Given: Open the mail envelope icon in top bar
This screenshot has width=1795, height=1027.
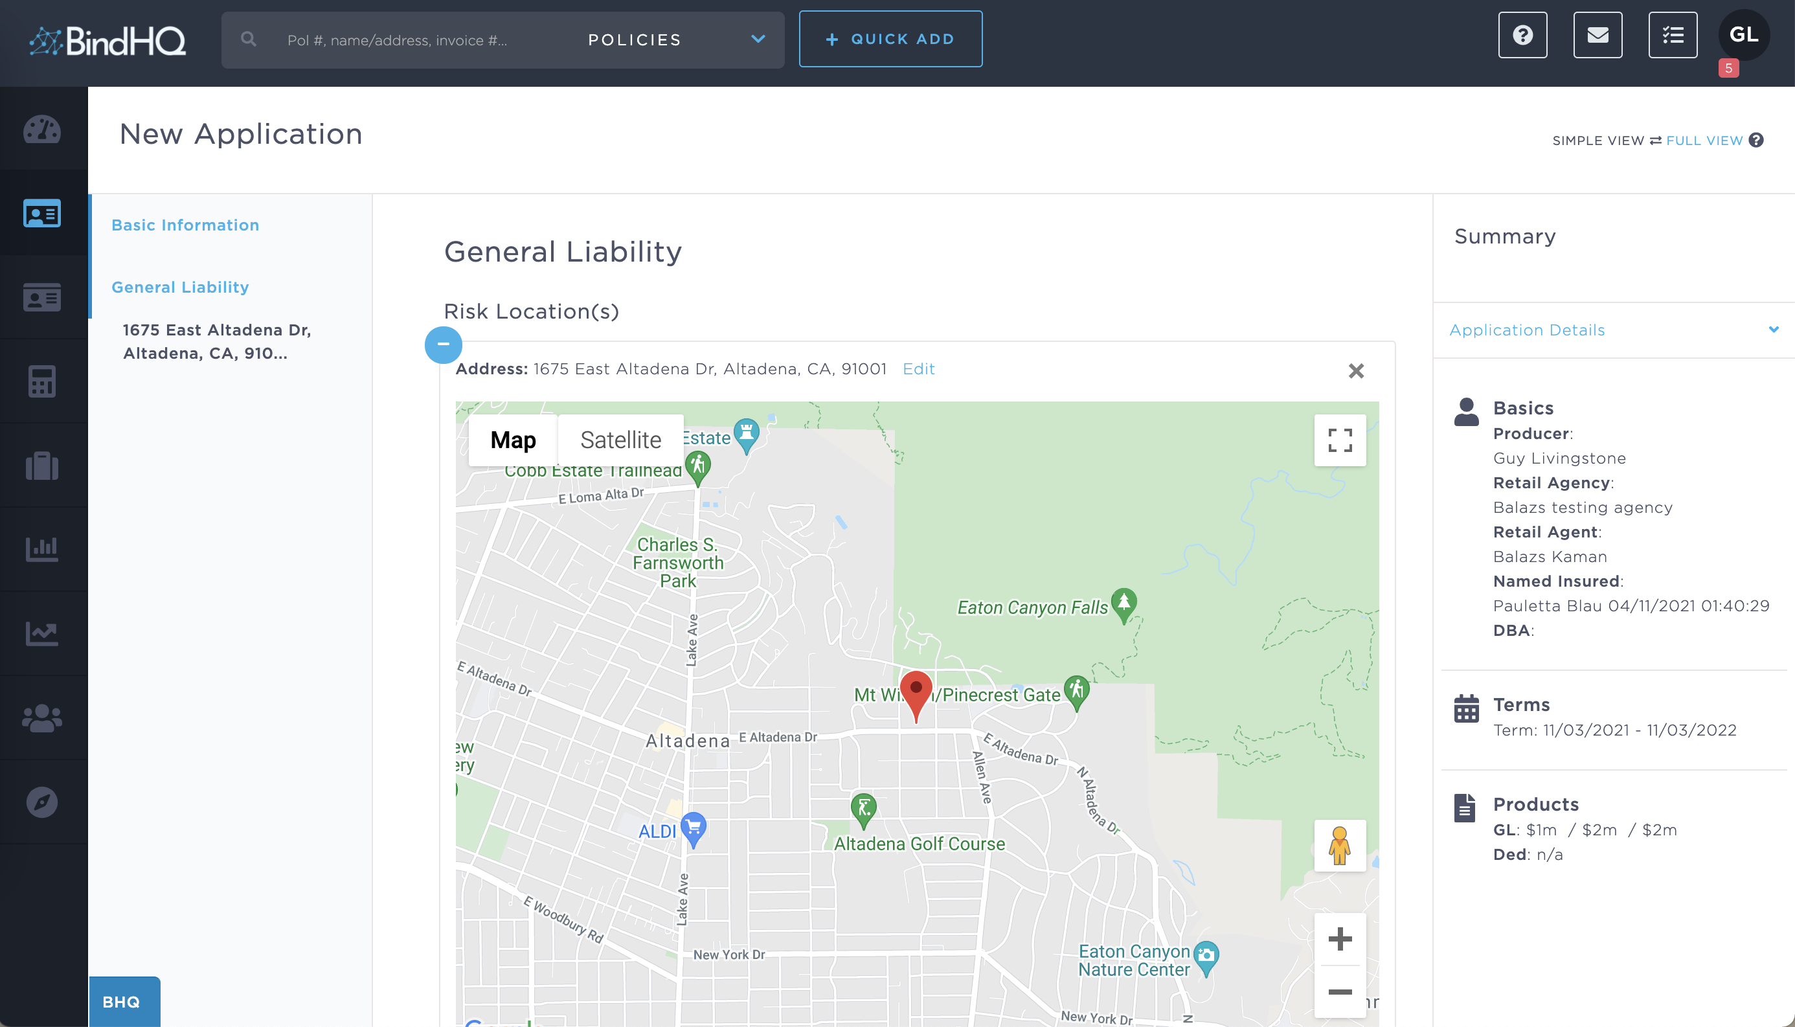Looking at the screenshot, I should 1598,34.
